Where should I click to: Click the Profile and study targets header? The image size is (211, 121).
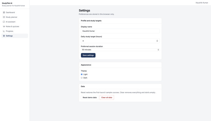pos(91,21)
